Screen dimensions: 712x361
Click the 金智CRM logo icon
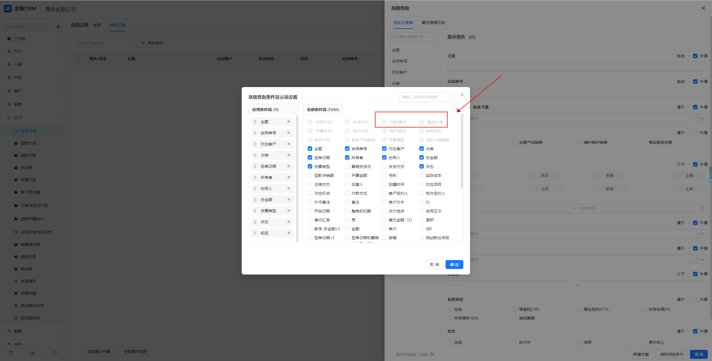[8, 9]
